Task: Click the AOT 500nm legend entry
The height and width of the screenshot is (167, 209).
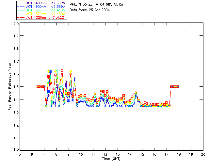Action: coord(41,7)
